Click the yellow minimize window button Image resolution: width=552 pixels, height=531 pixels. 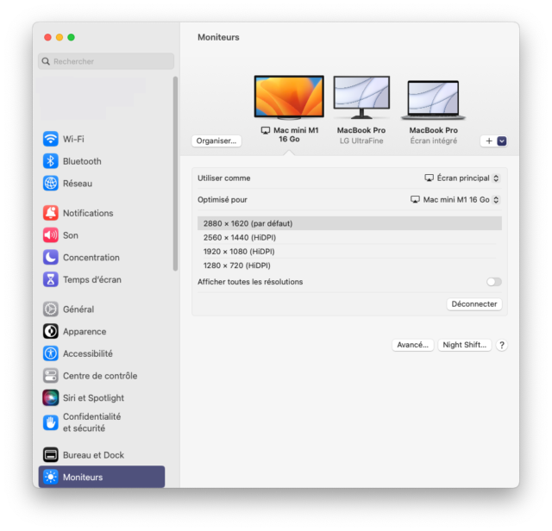[x=60, y=37]
